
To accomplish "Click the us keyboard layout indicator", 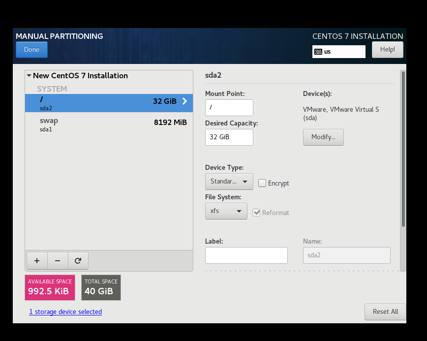I will point(339,52).
